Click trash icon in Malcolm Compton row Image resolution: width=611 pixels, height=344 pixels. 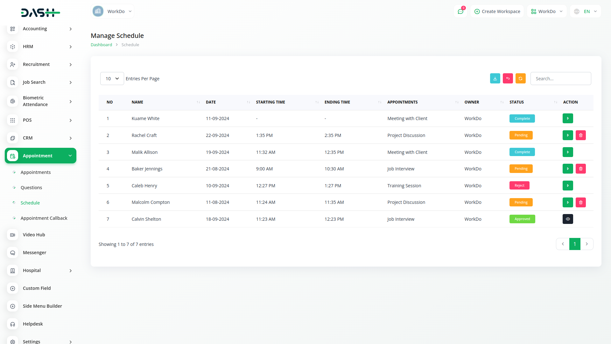(580, 203)
